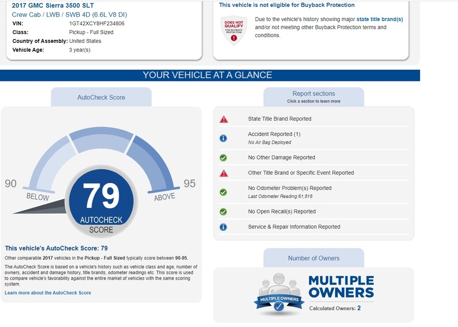Click the No Air Bag Deployed note
The height and width of the screenshot is (327, 458).
click(x=270, y=143)
